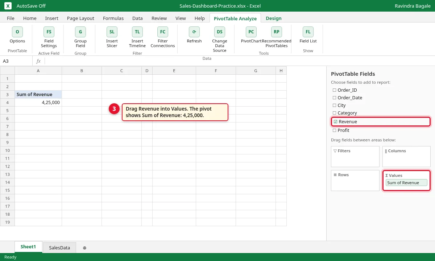The height and width of the screenshot is (261, 435).
Task: Select cell A3 Sum of Revenue
Action: 38,94
